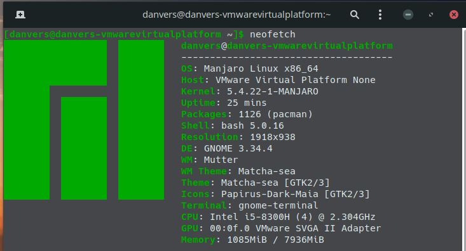Click the green neofetch header user@host line
Image resolution: width=466 pixels, height=251 pixels.
point(287,46)
